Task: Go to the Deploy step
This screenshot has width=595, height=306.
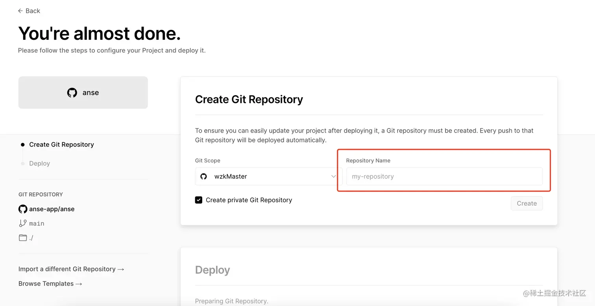Action: click(39, 164)
